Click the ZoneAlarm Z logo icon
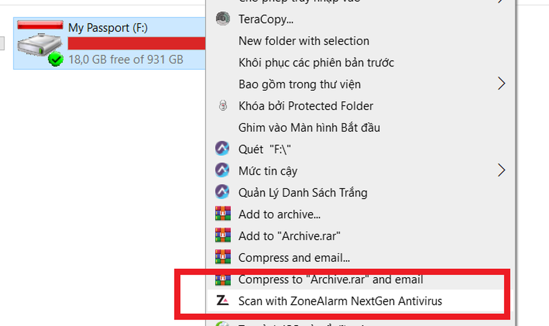 pyautogui.click(x=222, y=300)
